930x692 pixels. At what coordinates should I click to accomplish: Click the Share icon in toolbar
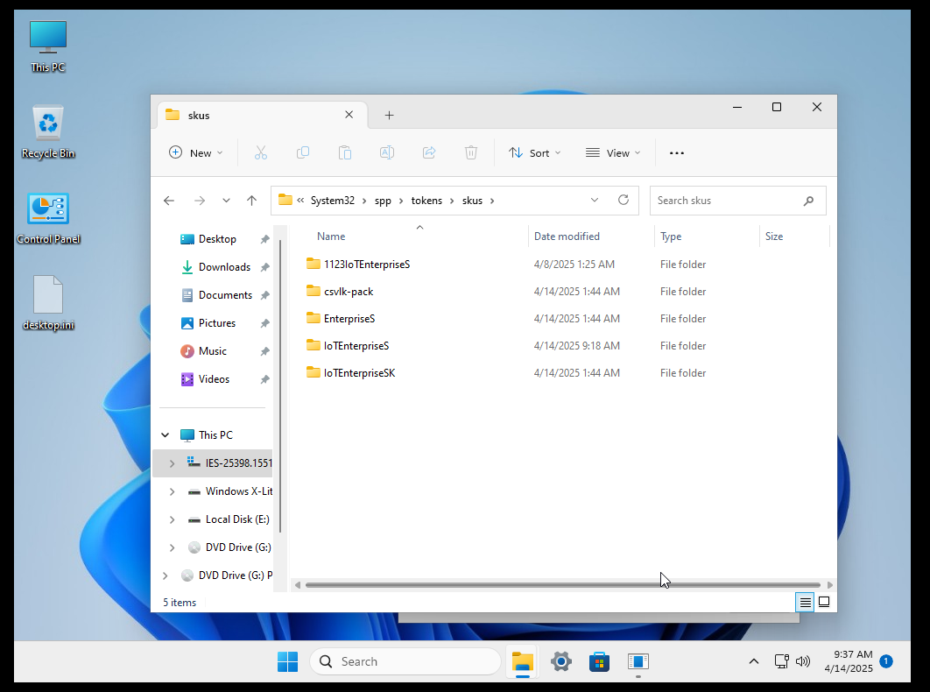click(429, 153)
